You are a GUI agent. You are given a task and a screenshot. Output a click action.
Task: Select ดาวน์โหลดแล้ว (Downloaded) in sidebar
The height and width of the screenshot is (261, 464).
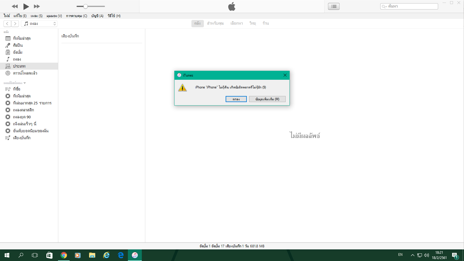coord(29,73)
